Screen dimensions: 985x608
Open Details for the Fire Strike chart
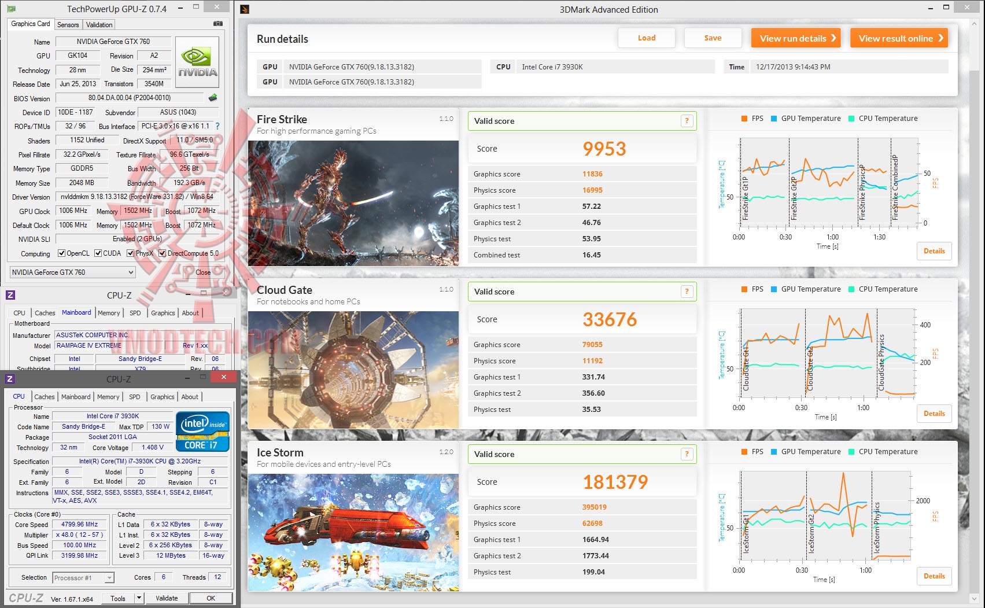934,251
